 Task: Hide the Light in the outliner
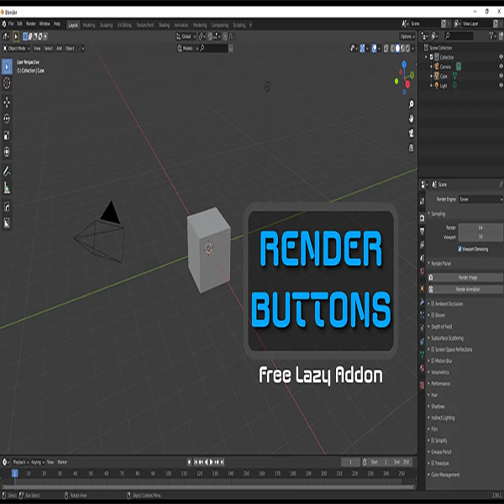point(501,85)
